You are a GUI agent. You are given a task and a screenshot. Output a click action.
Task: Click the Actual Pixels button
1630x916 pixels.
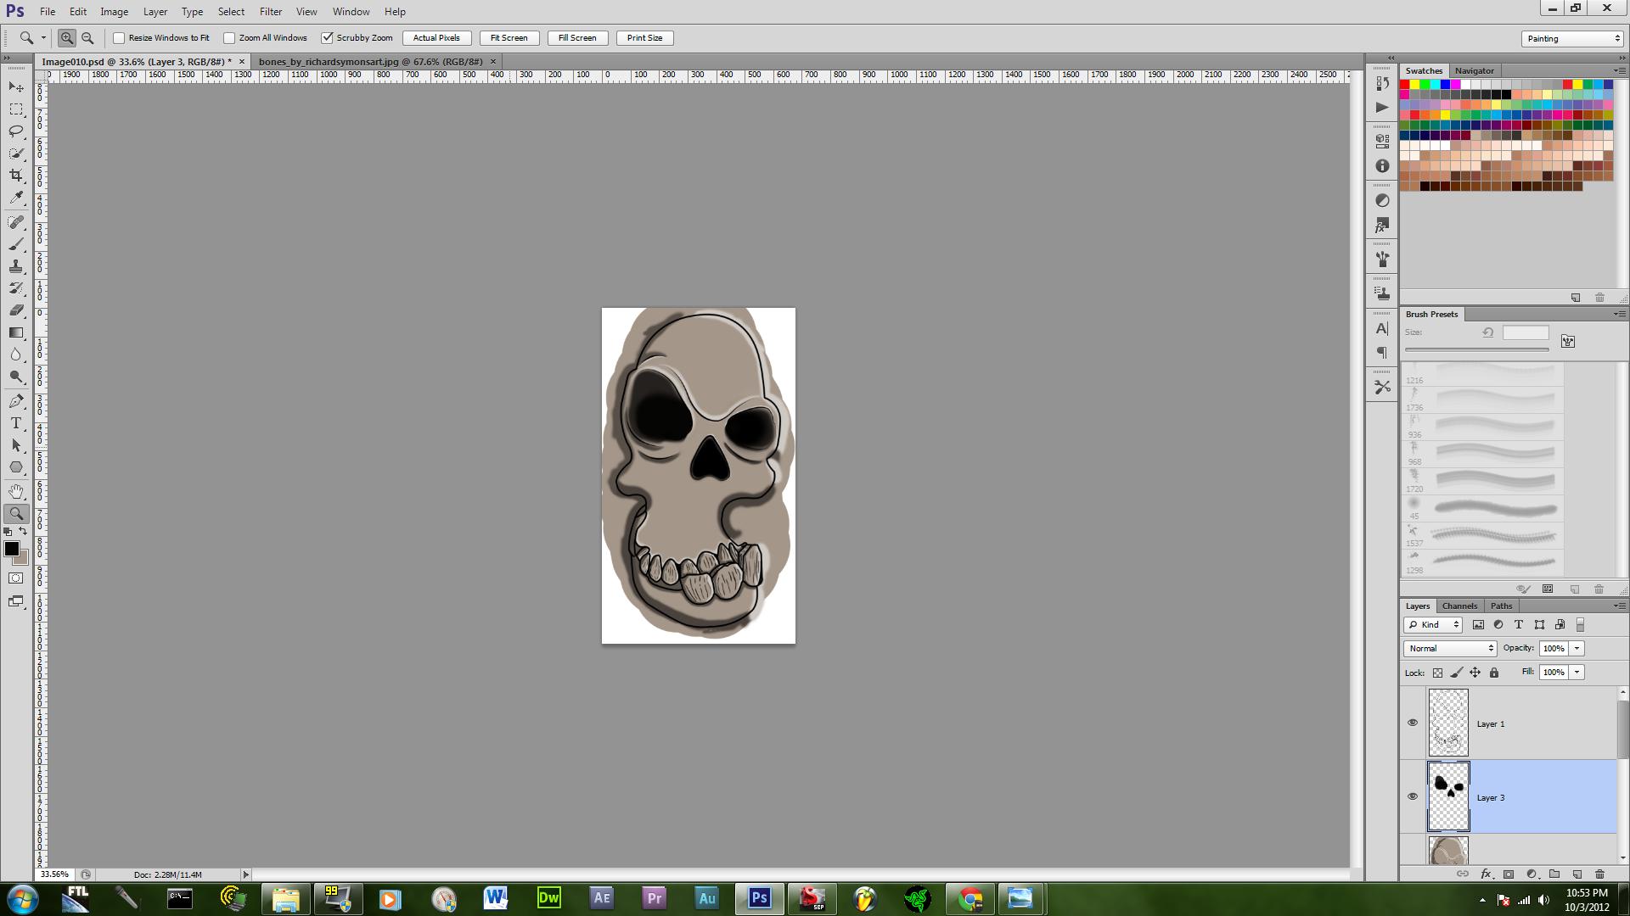(436, 38)
